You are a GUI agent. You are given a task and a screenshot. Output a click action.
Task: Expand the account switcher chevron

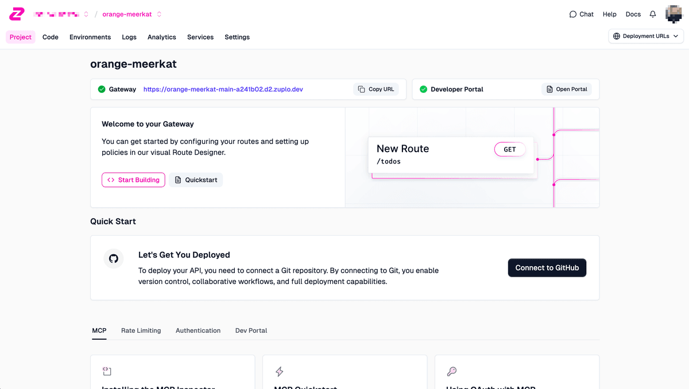(86, 14)
